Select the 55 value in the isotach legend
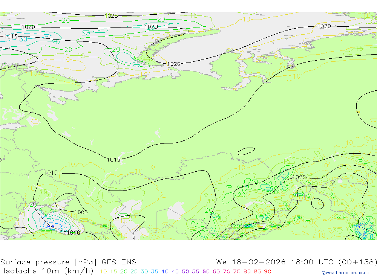 coord(195,271)
